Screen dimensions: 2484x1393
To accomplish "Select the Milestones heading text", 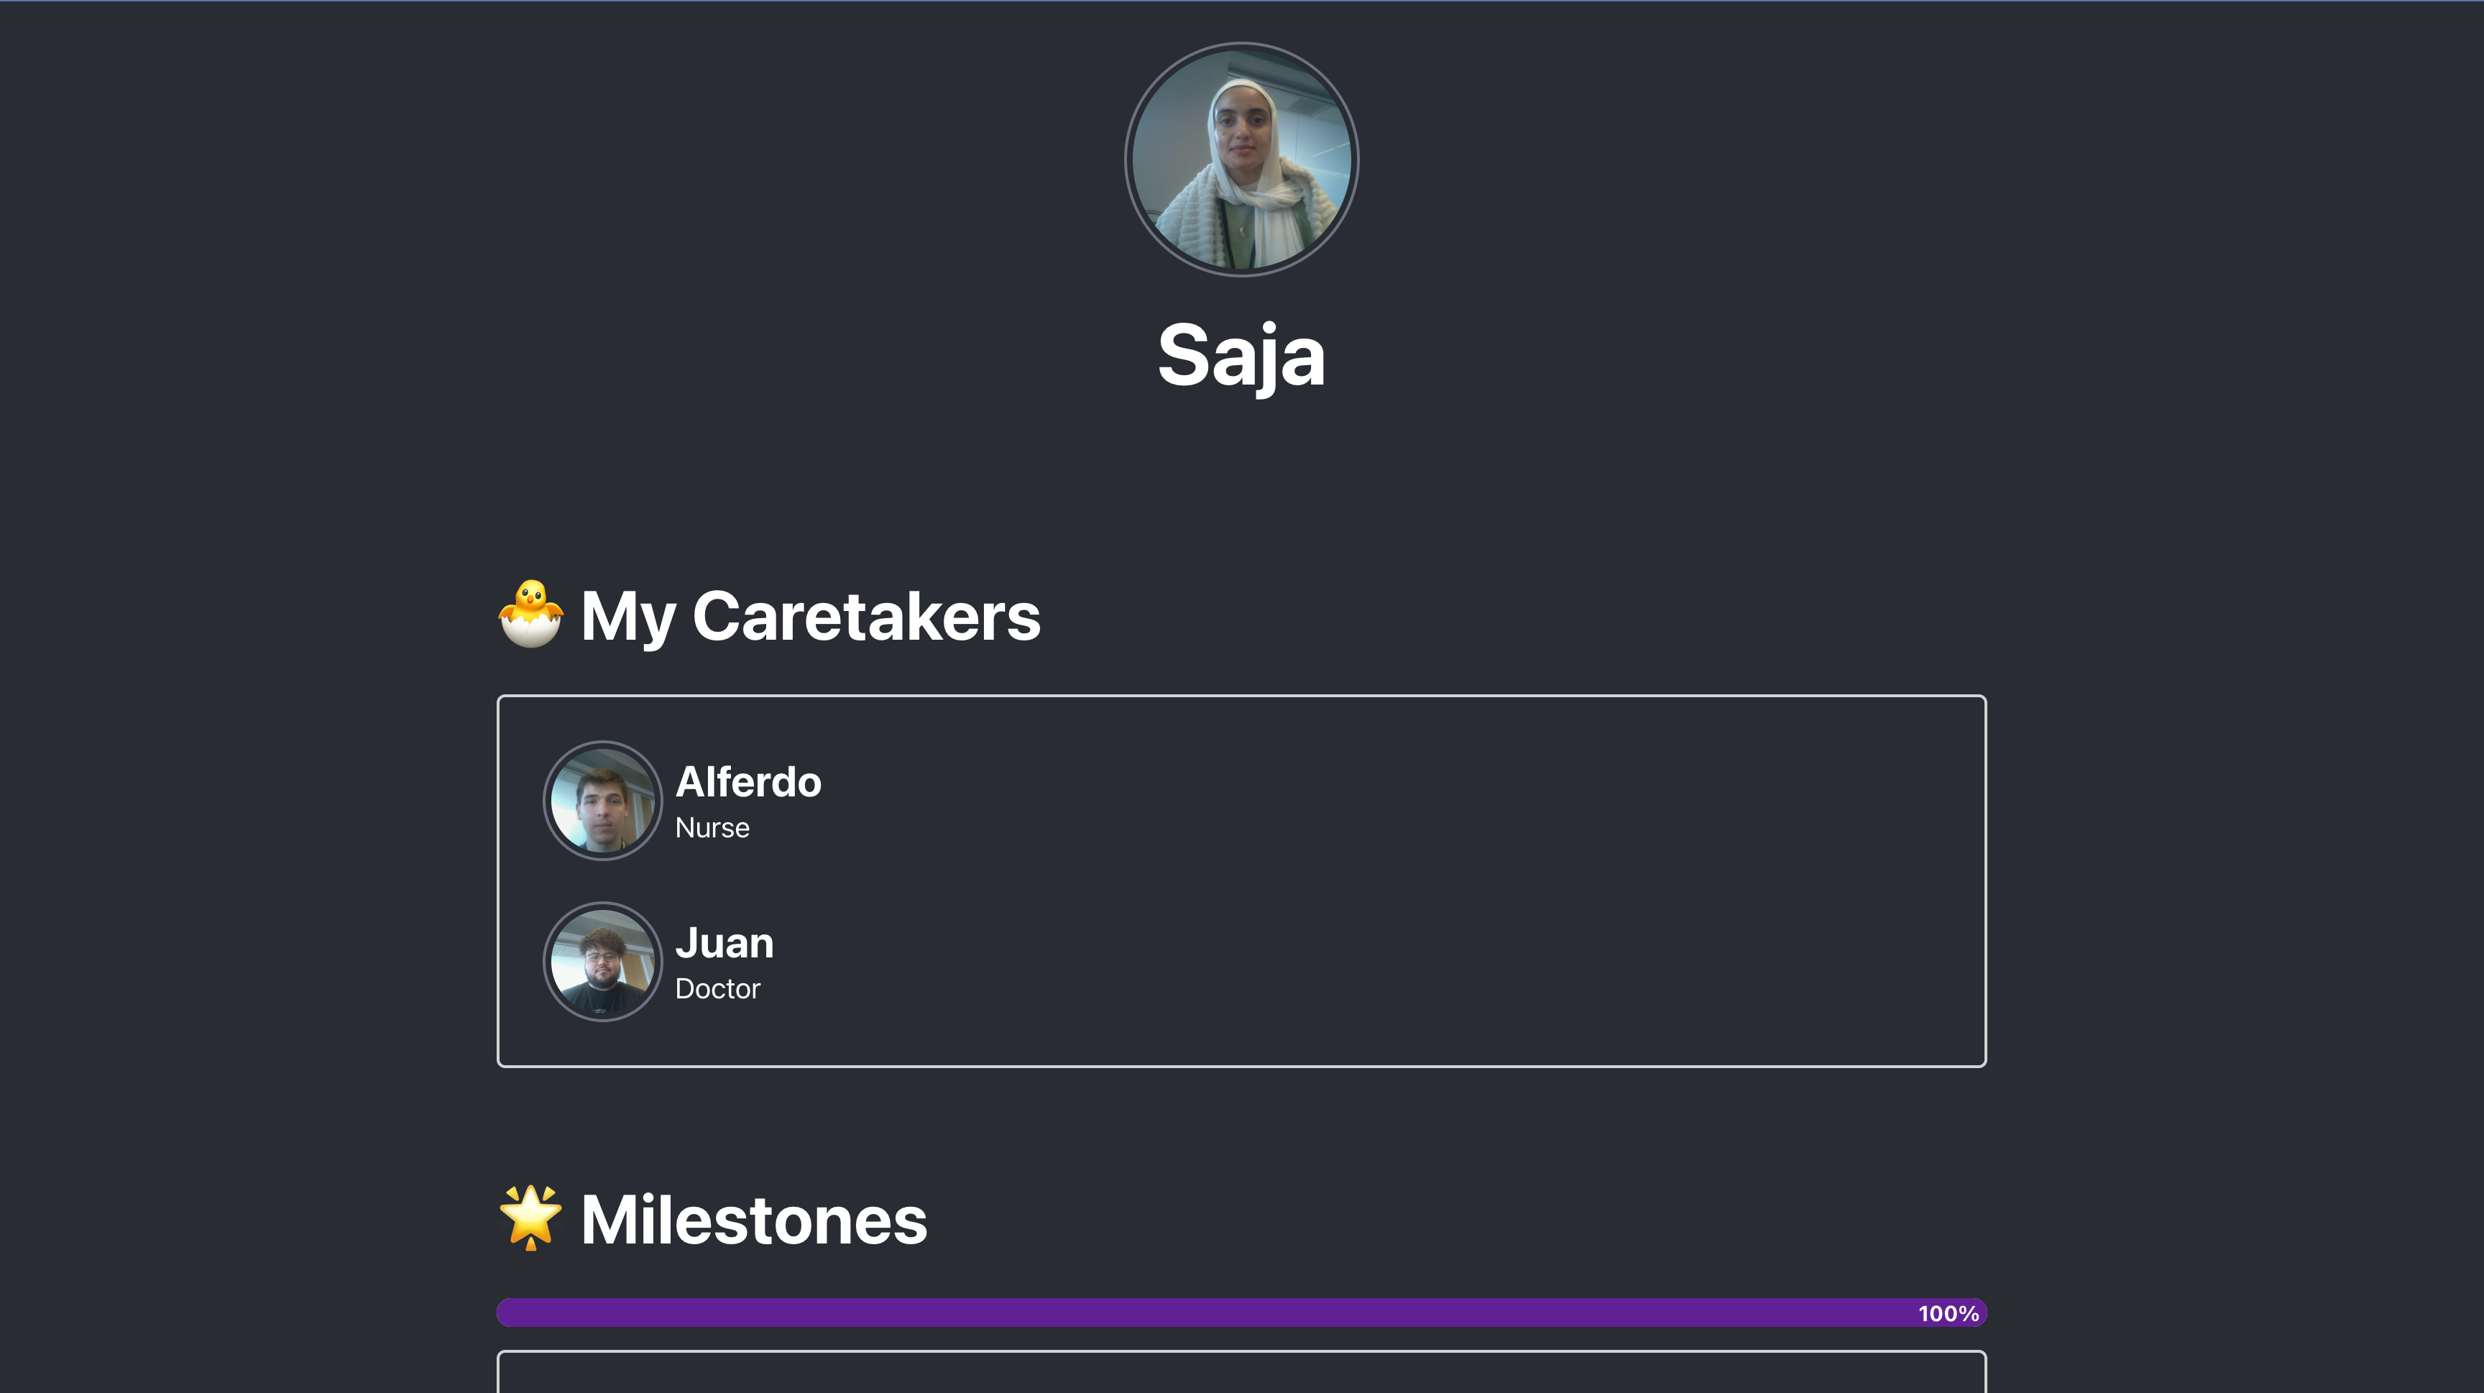I will pyautogui.click(x=754, y=1220).
